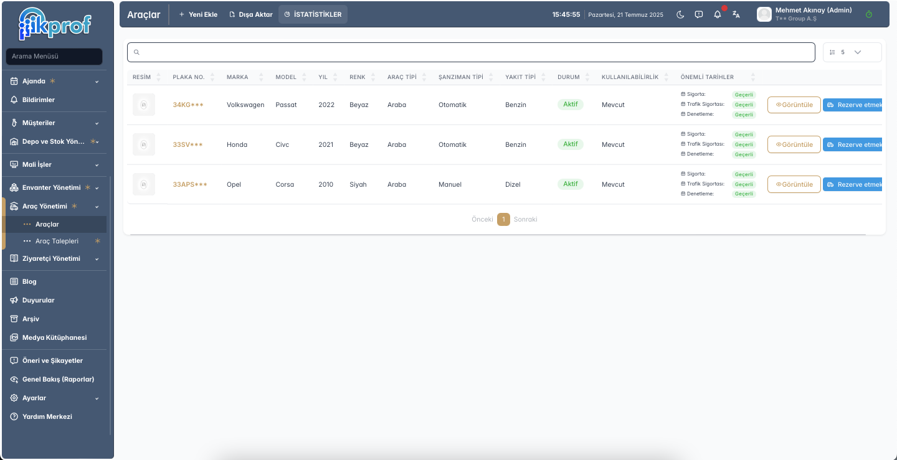The image size is (897, 460).
Task: Click the Mali İşler icon
Action: [14, 164]
